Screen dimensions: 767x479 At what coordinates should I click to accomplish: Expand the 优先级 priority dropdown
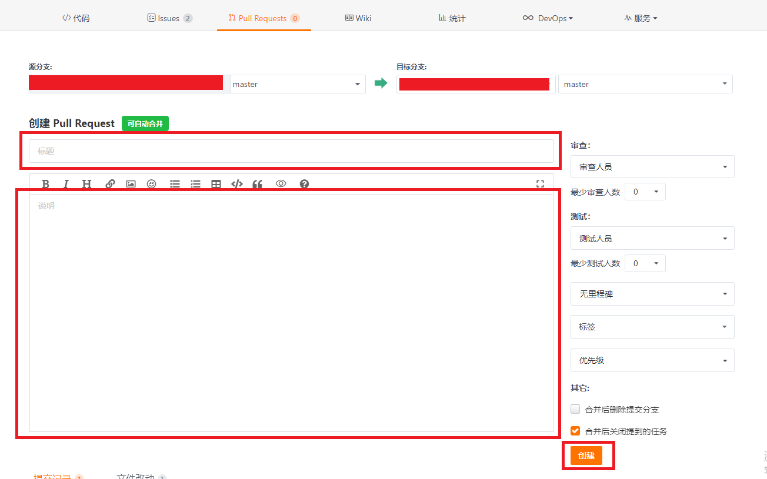click(x=652, y=360)
